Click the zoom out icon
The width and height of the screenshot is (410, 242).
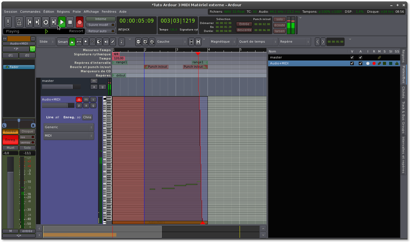(x=138, y=42)
